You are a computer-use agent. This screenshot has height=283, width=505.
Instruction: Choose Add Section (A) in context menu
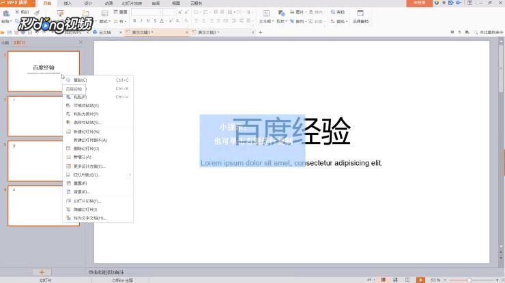98,157
